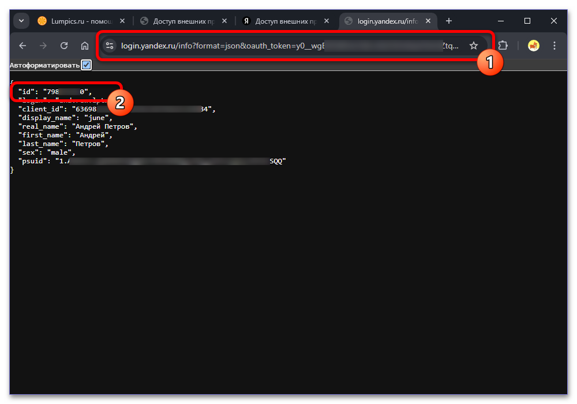Screen dimensions: 577x404
Task: View site information icon in address bar
Action: (x=110, y=46)
